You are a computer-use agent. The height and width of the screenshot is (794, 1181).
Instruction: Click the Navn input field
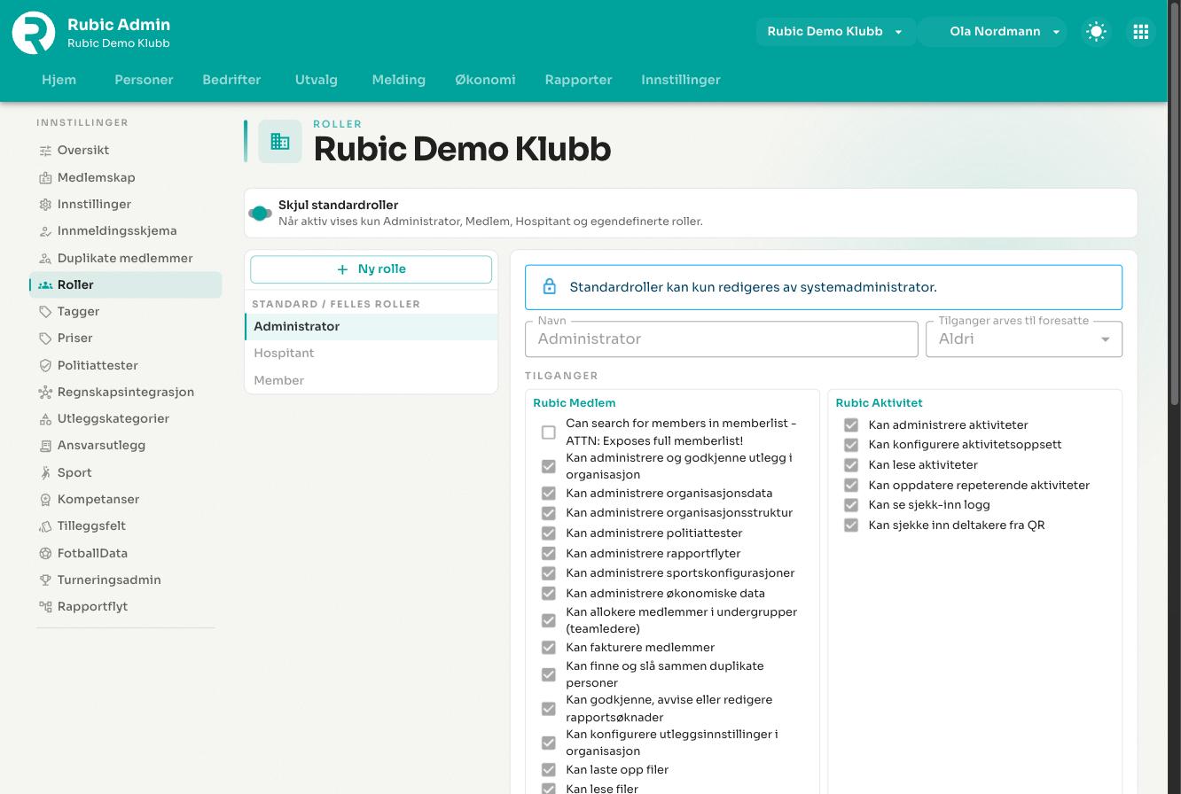(x=722, y=339)
